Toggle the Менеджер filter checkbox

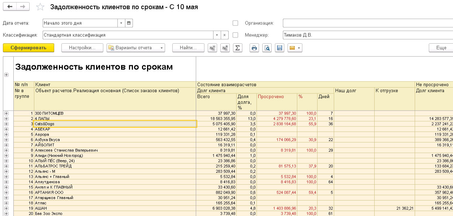click(x=236, y=35)
